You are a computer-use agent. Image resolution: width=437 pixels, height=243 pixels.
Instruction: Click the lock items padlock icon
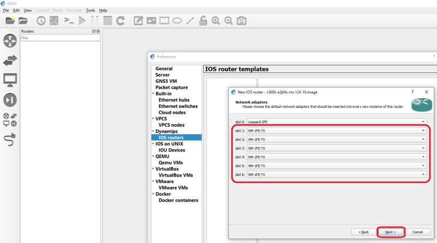203,21
